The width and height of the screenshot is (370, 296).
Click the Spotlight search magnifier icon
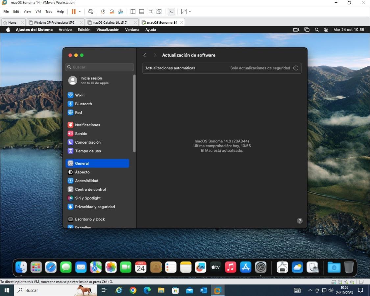pos(317,30)
